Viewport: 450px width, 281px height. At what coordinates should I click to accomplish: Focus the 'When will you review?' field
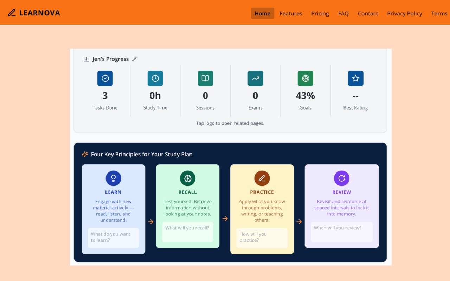click(342, 232)
